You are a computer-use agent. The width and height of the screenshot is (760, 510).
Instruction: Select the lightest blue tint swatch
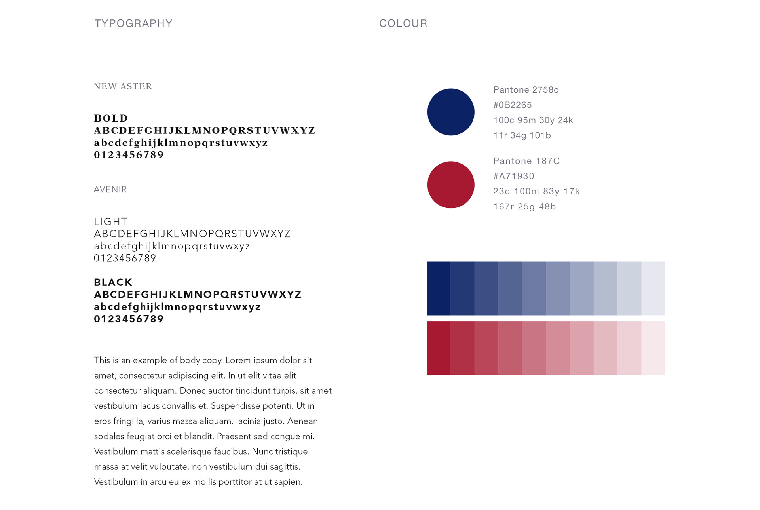click(x=653, y=288)
